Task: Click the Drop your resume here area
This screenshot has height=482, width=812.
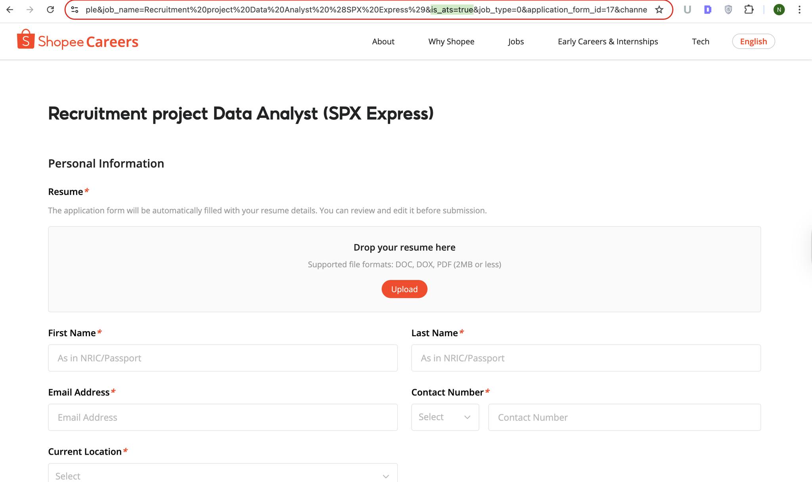Action: point(404,269)
